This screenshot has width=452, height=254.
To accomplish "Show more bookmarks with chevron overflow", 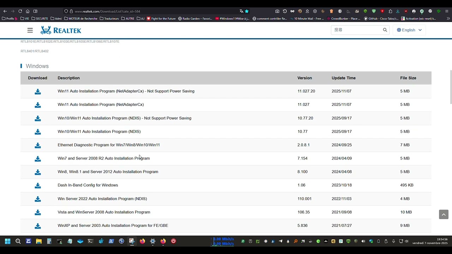I will tap(448, 18).
